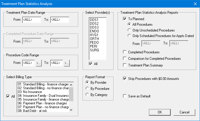Click Treatment Plan Date Range From field
Image resolution: width=200 pixels, height=121 pixels.
tap(31, 20)
